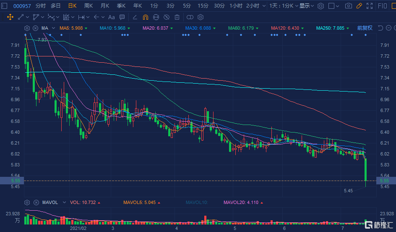Click the 前复权 adjustment button
The height and width of the screenshot is (232, 396).
(365, 28)
